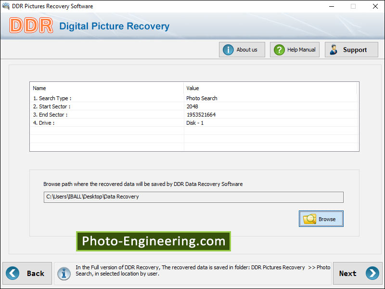
Task: Click the folder icon on the Browse button
Action: point(310,219)
